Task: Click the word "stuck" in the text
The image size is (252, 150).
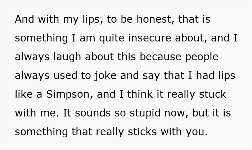Action: (212, 94)
